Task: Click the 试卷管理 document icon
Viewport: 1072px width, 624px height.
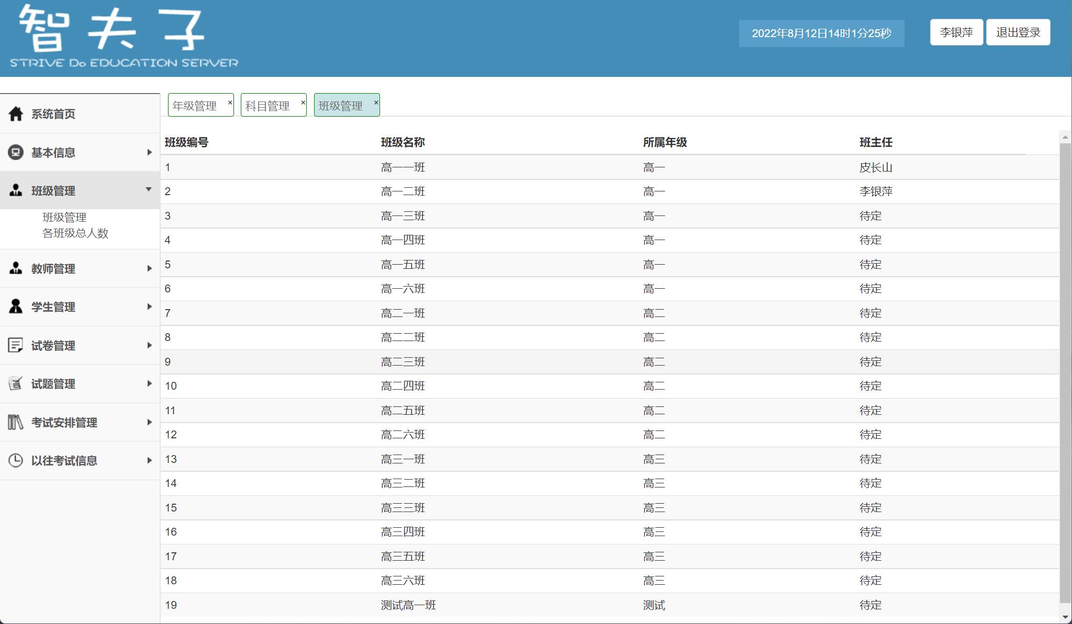Action: click(16, 345)
